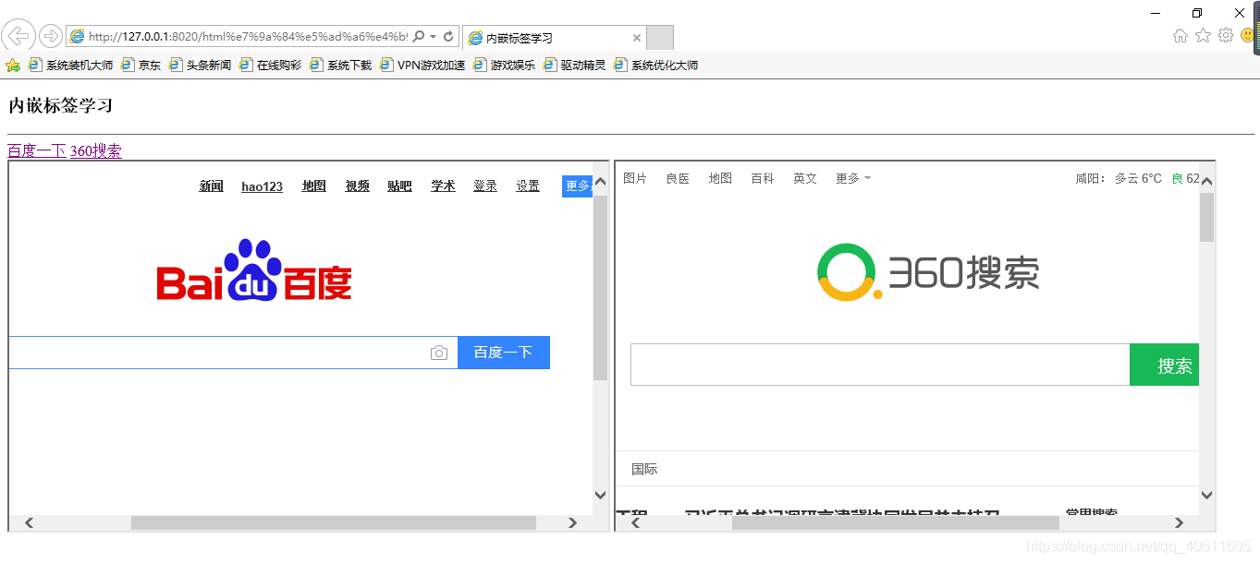This screenshot has height=563, width=1260.
Task: Click the Baidu frame scroll-up arrow
Action: pos(600,182)
